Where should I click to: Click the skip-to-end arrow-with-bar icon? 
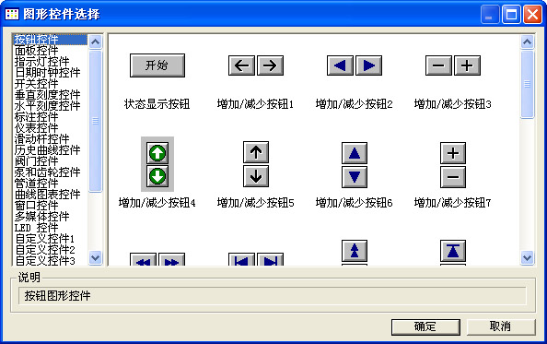[270, 260]
